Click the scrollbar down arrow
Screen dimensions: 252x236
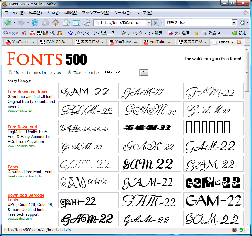click(247, 224)
